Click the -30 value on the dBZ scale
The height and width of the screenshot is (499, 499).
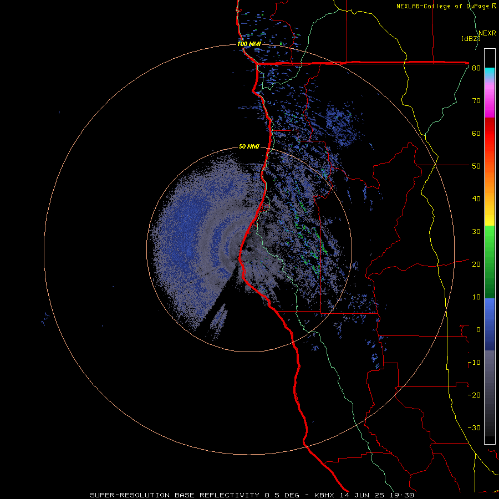[x=474, y=428]
